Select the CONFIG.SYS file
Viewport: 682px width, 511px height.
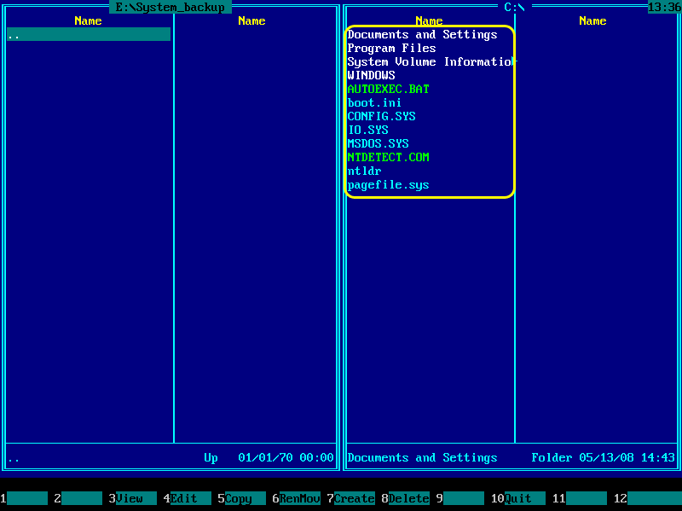tap(381, 116)
